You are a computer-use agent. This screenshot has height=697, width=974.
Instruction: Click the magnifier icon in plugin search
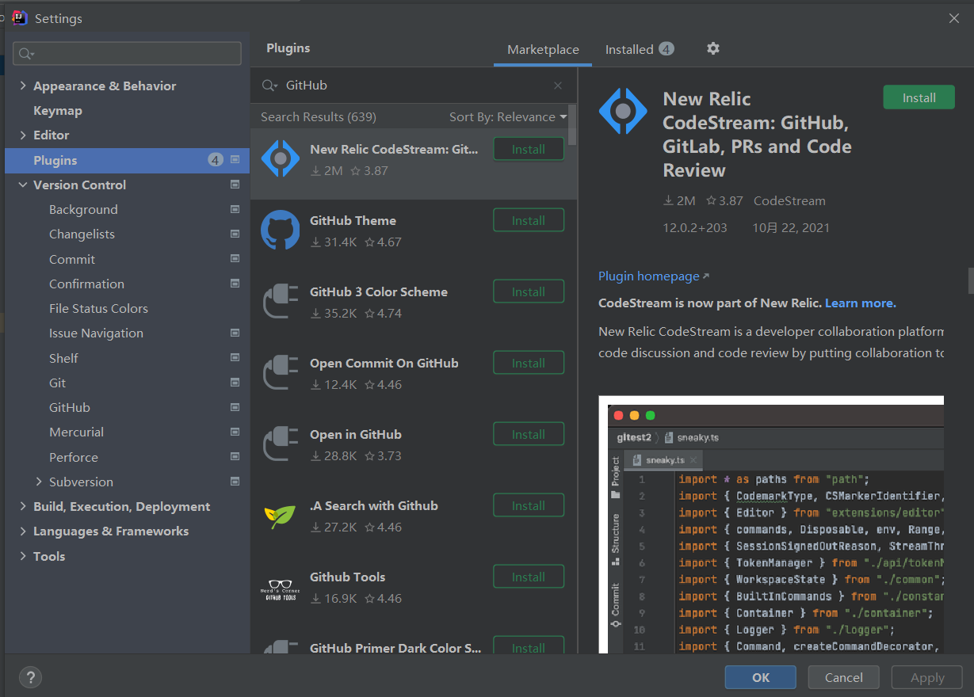coord(268,86)
